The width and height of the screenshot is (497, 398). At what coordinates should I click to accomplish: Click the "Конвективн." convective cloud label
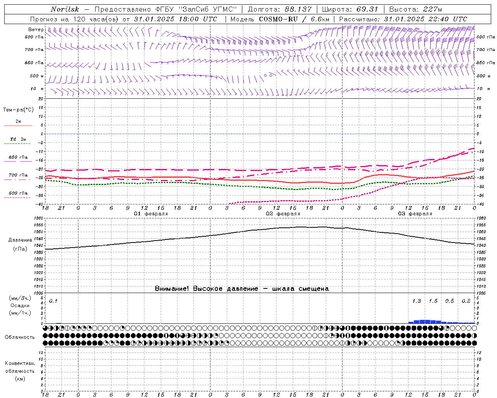[20, 363]
